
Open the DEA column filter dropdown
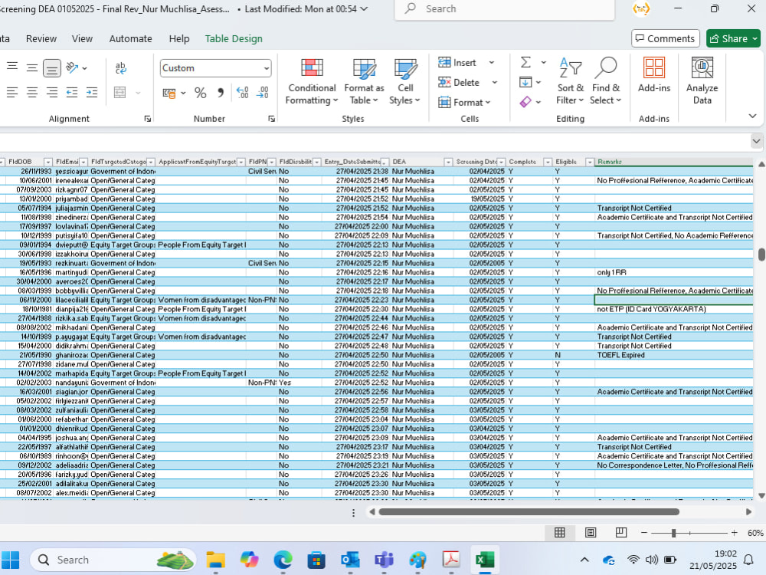click(448, 162)
